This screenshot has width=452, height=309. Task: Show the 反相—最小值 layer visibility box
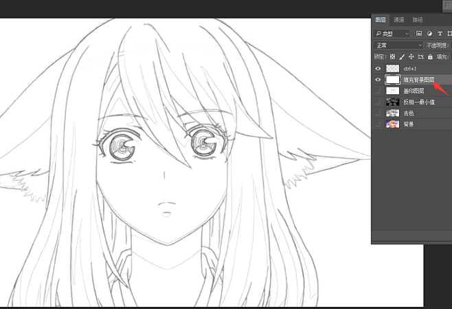378,102
